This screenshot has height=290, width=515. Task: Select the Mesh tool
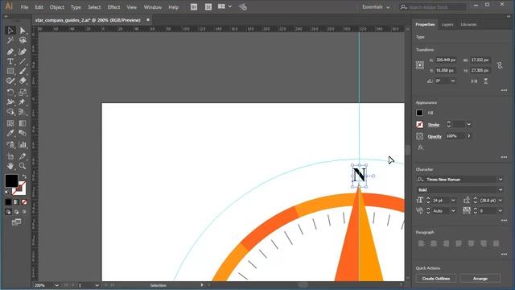point(10,123)
